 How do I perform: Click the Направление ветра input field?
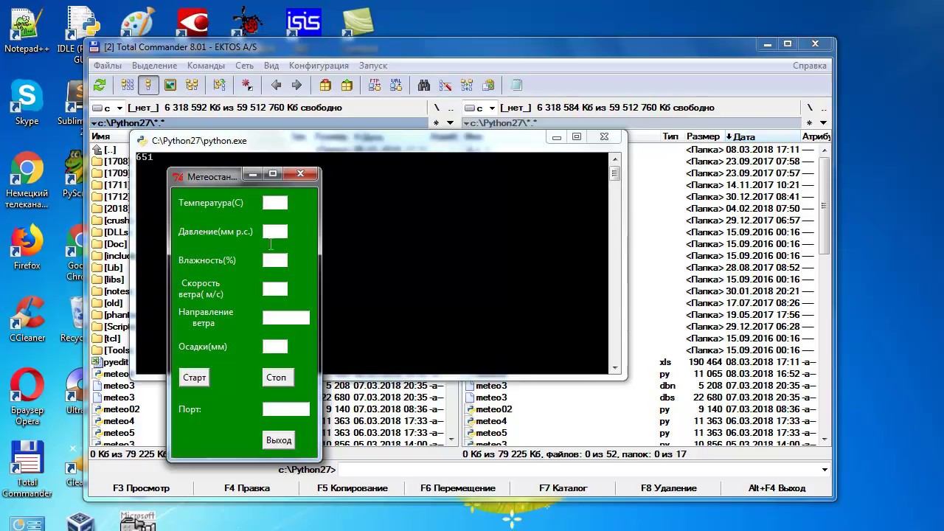click(286, 318)
